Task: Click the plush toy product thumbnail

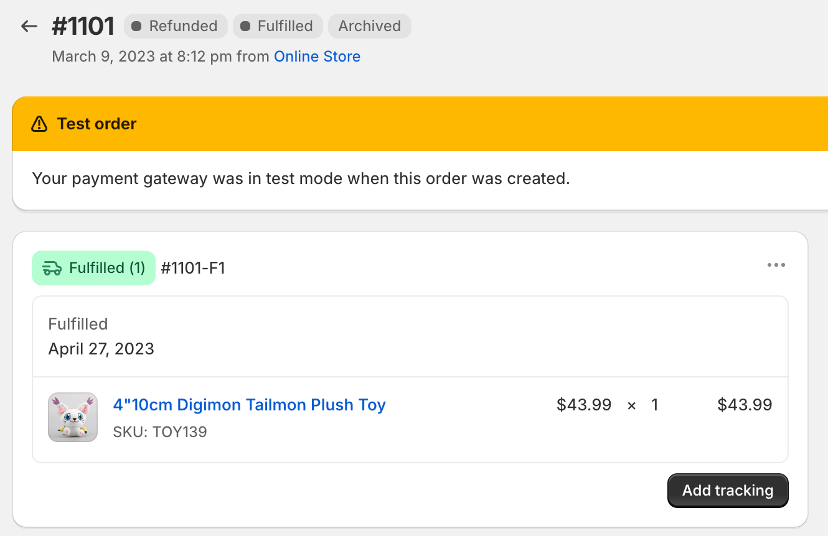Action: (73, 417)
